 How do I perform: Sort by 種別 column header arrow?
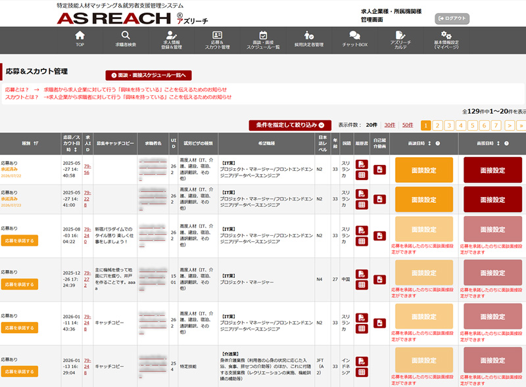36,143
